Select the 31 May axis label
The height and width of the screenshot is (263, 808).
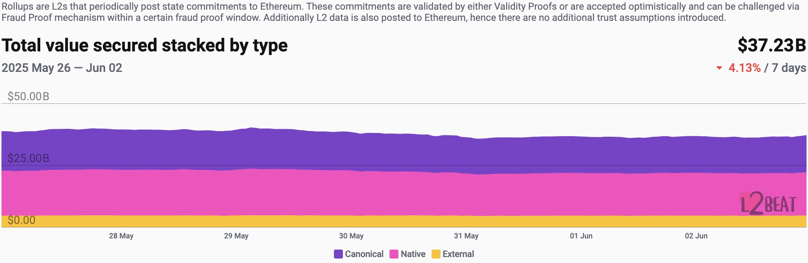tap(466, 236)
